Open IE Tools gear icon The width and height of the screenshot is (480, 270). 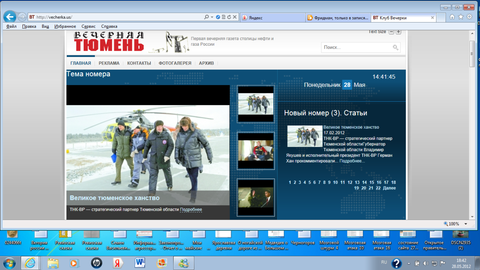469,17
